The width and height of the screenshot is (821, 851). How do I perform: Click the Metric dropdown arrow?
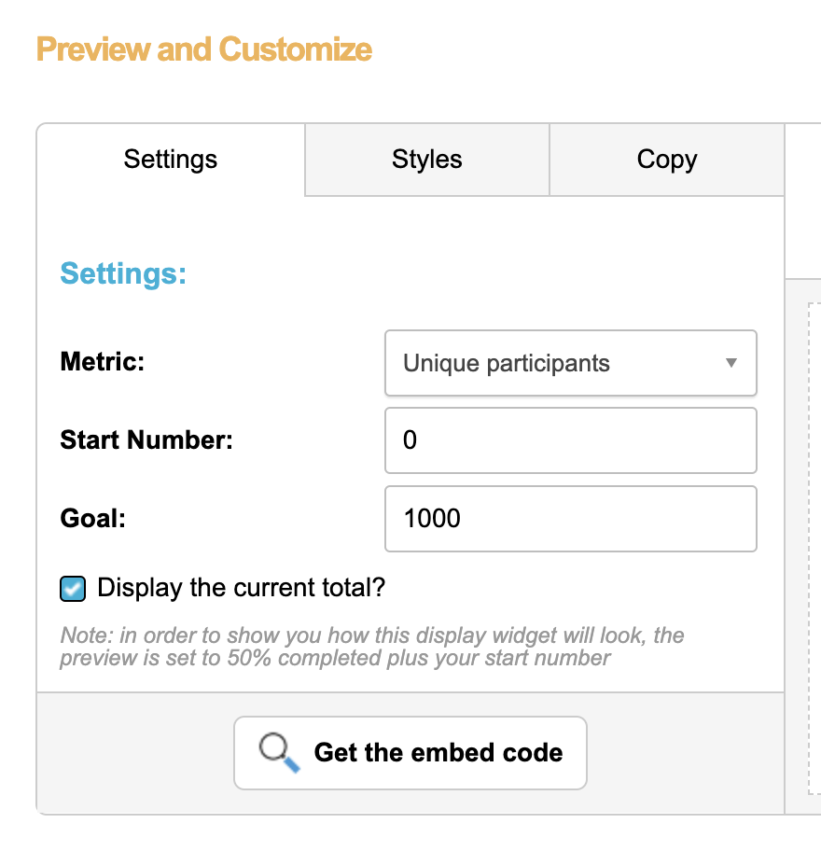tap(731, 363)
